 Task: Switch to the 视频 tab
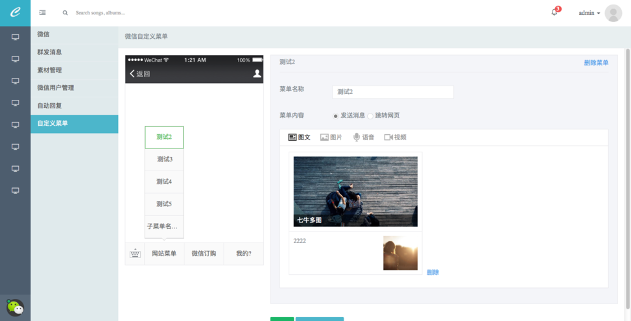point(395,137)
